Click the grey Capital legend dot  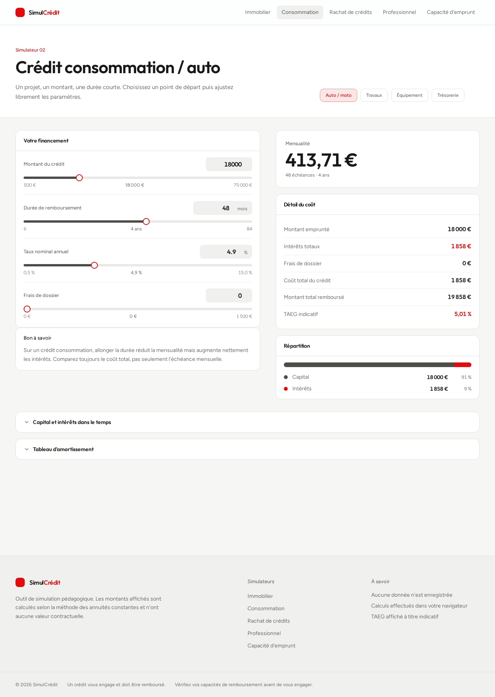click(x=286, y=377)
